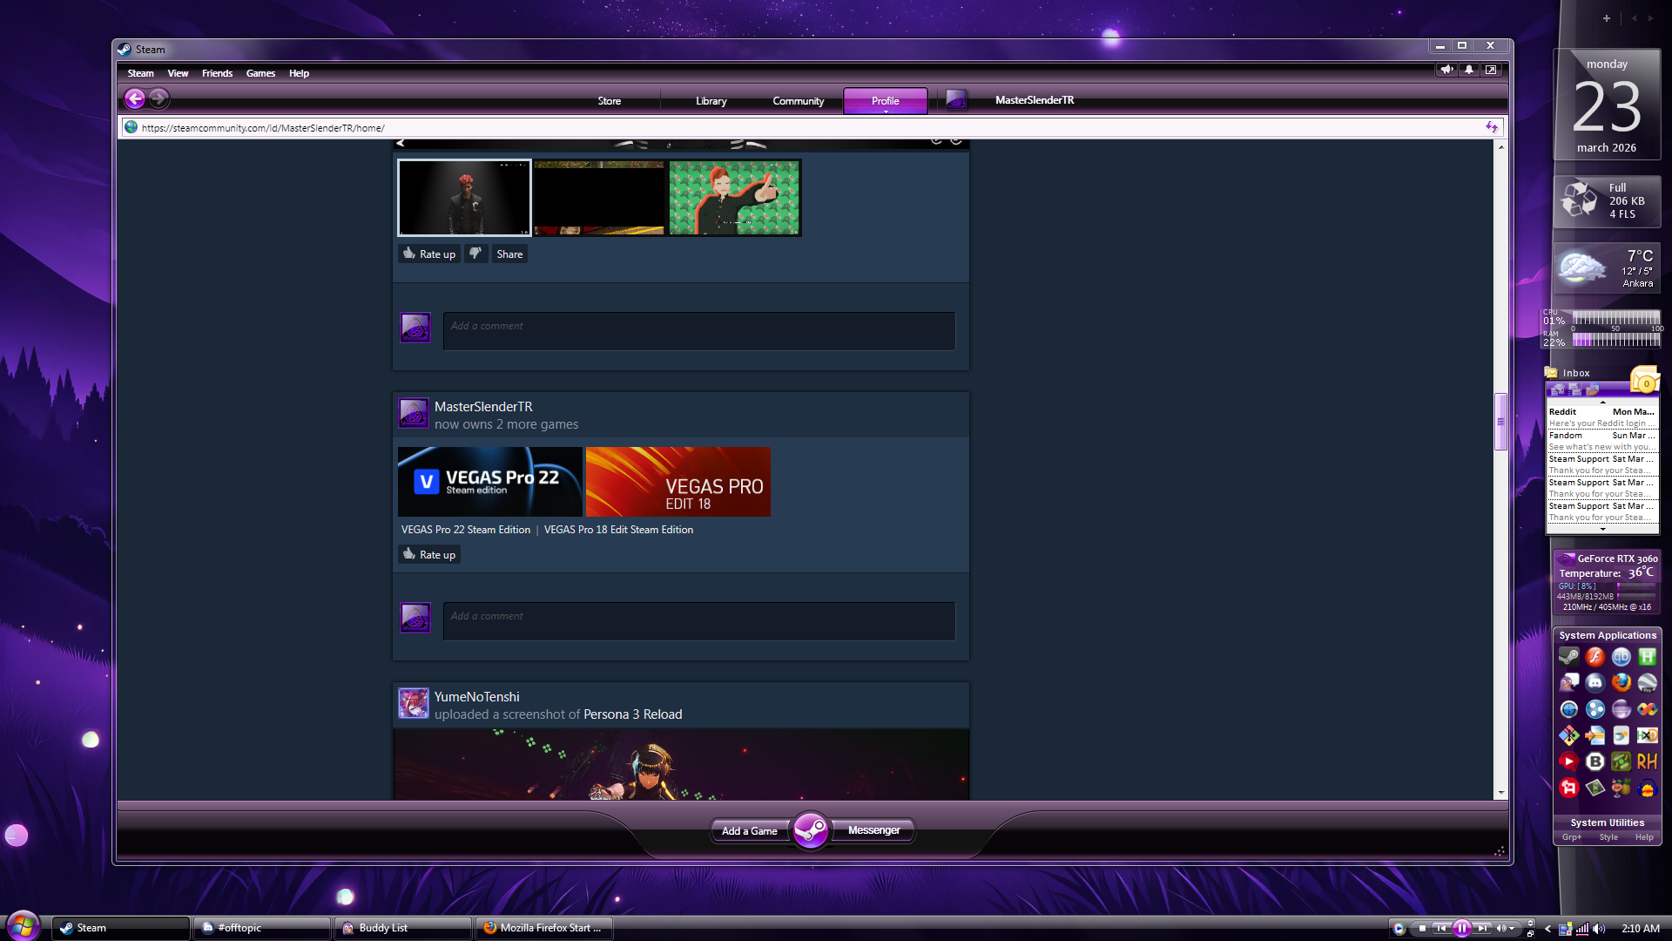The width and height of the screenshot is (1672, 941).
Task: Open the Help menu in Steam
Action: pos(299,73)
